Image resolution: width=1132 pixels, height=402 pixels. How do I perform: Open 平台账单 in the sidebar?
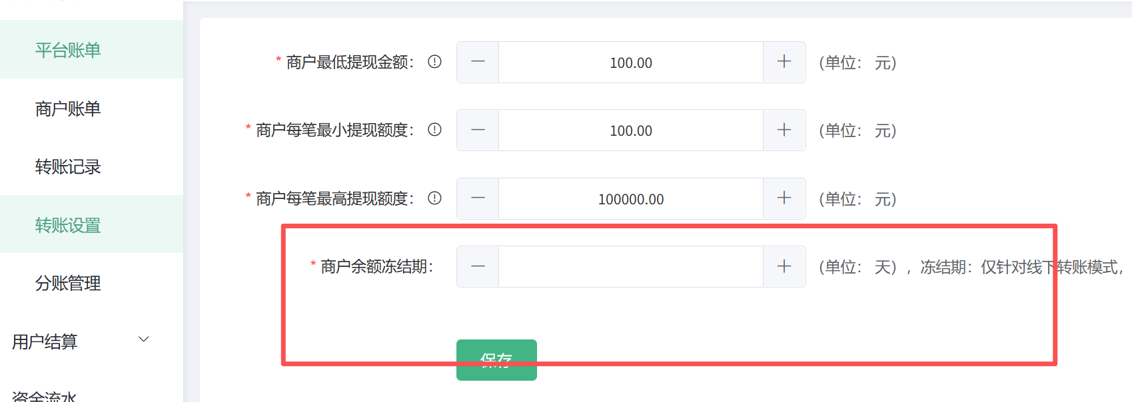click(68, 50)
